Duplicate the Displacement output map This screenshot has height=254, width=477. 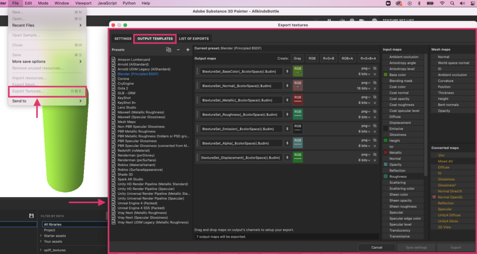tap(375, 154)
